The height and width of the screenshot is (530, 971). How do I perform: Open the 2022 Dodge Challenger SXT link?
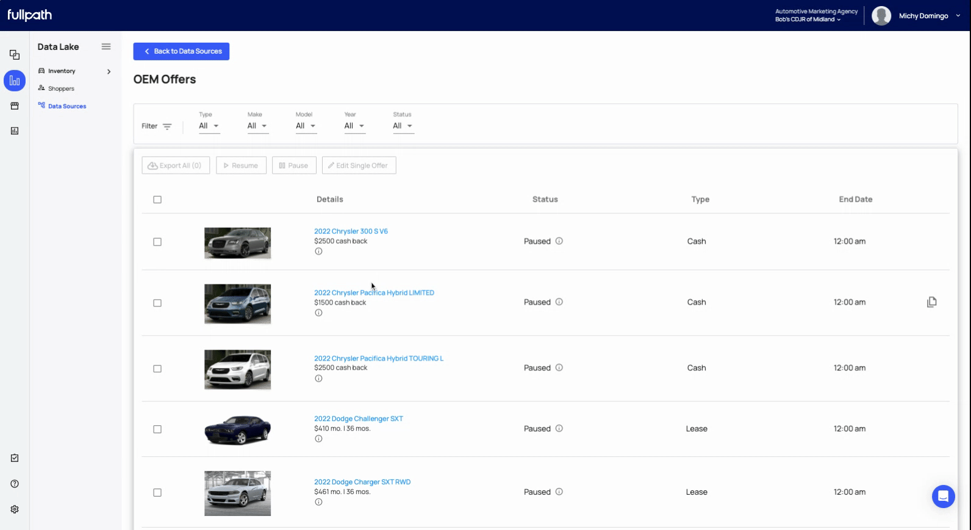point(358,419)
